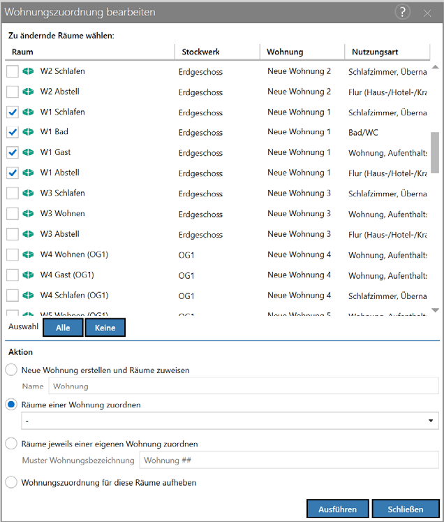Click room icon next to W4 Gast (OG1)
This screenshot has width=444, height=522.
[x=28, y=275]
